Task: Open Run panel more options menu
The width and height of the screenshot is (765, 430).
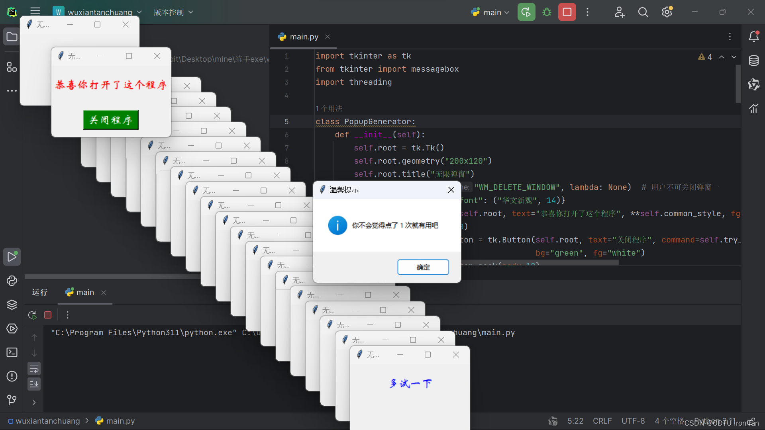Action: point(68,315)
